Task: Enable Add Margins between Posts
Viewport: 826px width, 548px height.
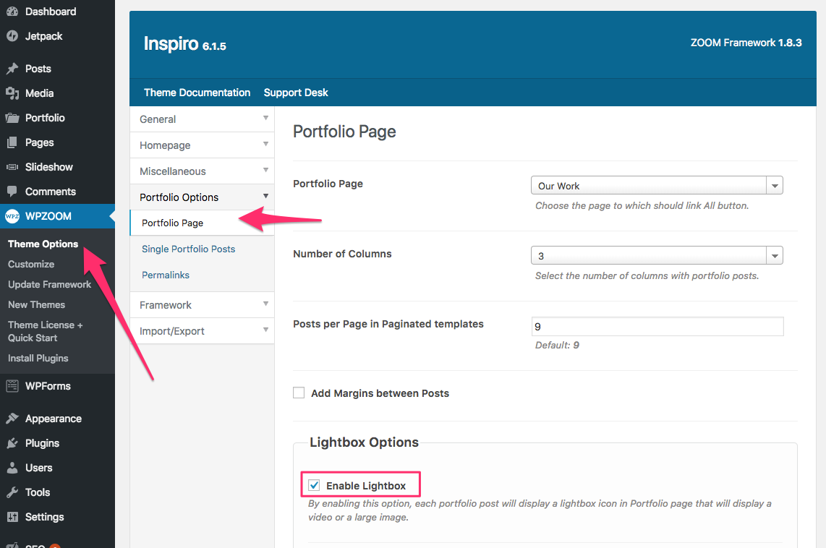Action: click(x=299, y=393)
